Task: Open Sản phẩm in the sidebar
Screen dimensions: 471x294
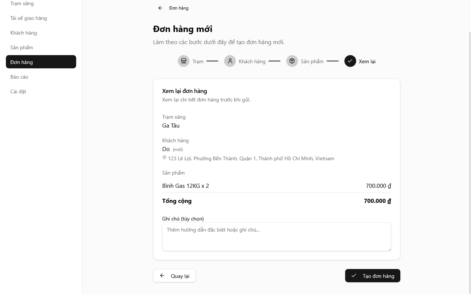Action: pyautogui.click(x=22, y=47)
